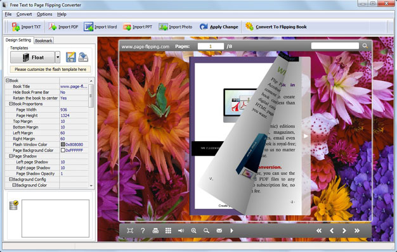Pick the Page Background Color swatch
This screenshot has width=397, height=252.
pos(63,150)
